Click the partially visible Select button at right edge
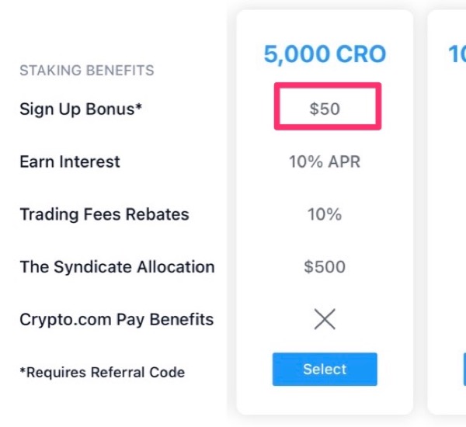 (x=464, y=369)
